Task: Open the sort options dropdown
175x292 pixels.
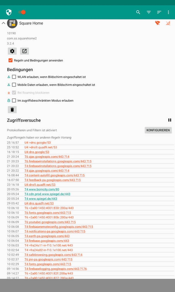Action: tap(159, 12)
